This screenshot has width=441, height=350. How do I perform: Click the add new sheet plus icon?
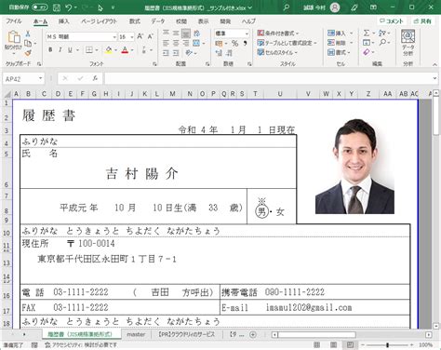[253, 334]
